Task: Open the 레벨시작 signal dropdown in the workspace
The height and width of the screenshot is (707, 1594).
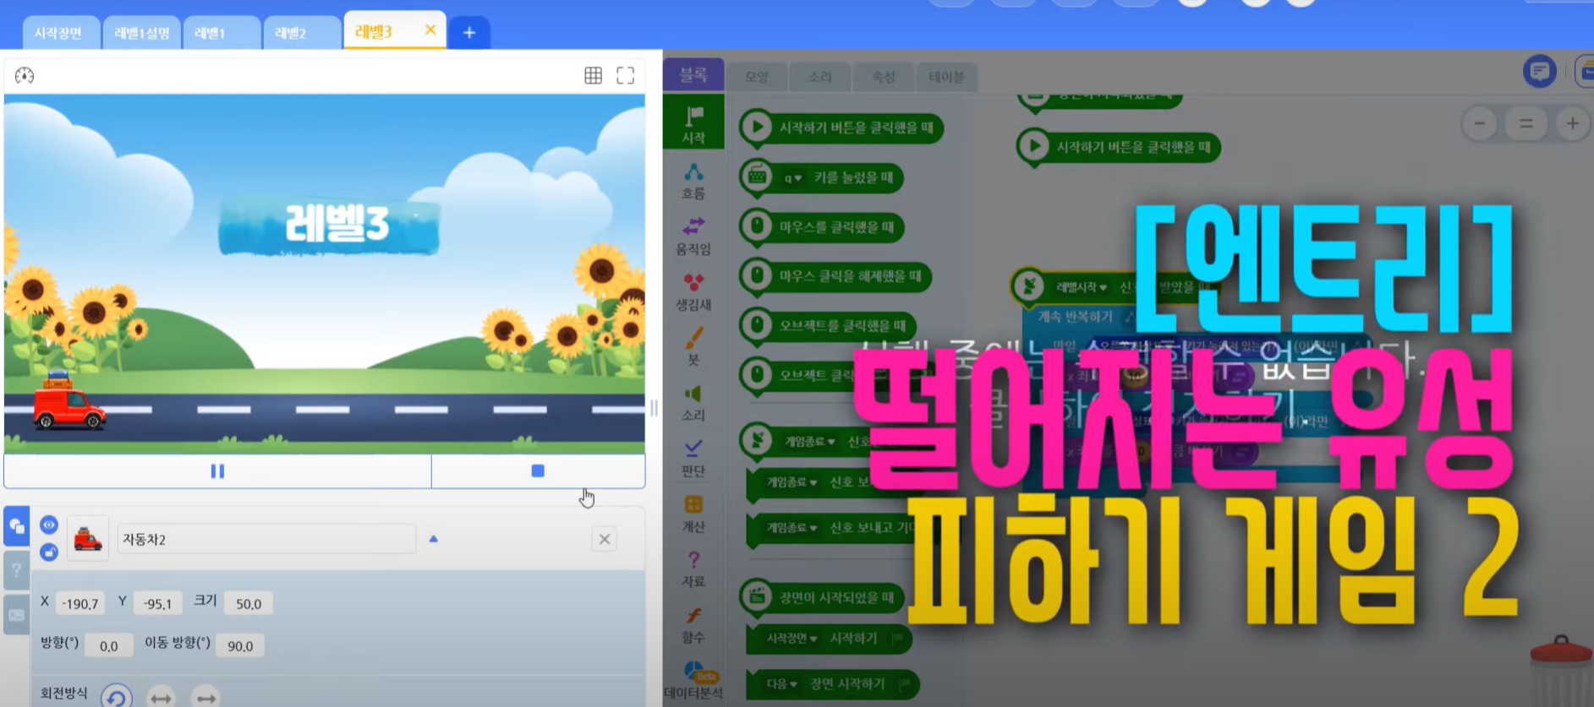Action: coord(1082,287)
